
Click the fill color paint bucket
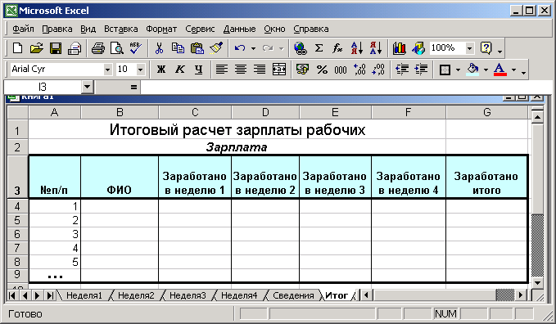[x=473, y=69]
